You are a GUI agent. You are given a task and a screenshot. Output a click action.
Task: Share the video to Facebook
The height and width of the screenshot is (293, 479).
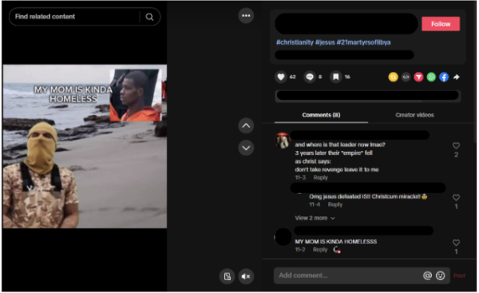[444, 77]
